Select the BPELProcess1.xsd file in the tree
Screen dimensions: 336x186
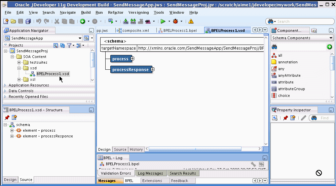52,74
